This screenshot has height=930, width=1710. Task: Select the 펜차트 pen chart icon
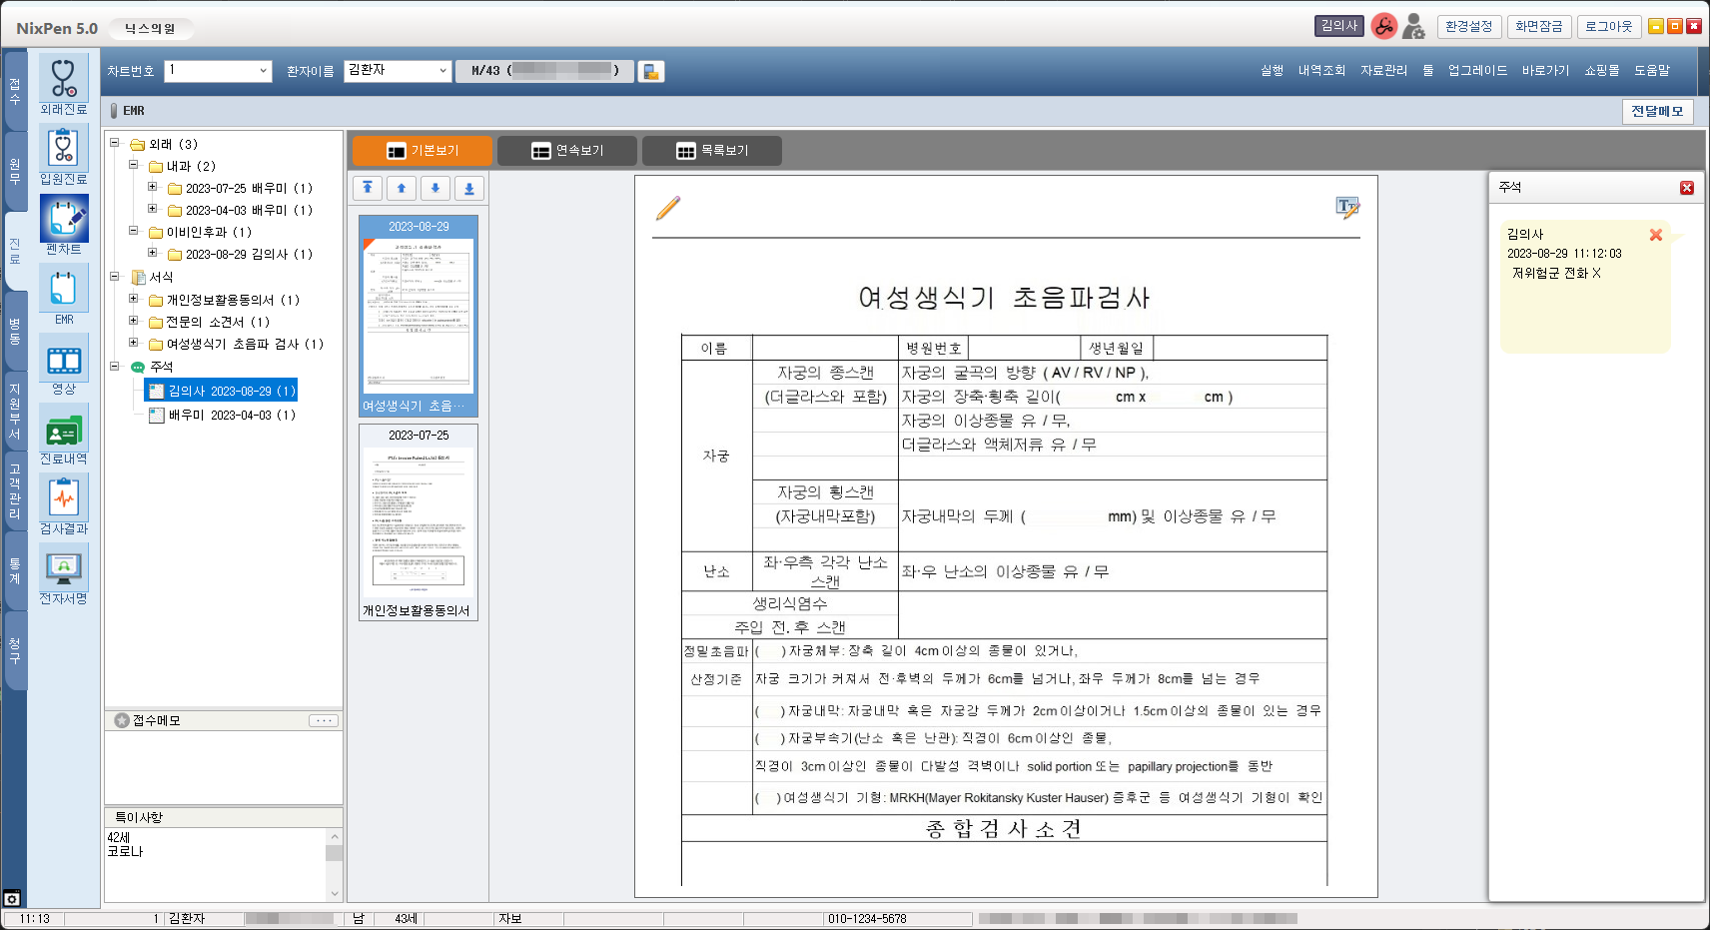click(64, 218)
